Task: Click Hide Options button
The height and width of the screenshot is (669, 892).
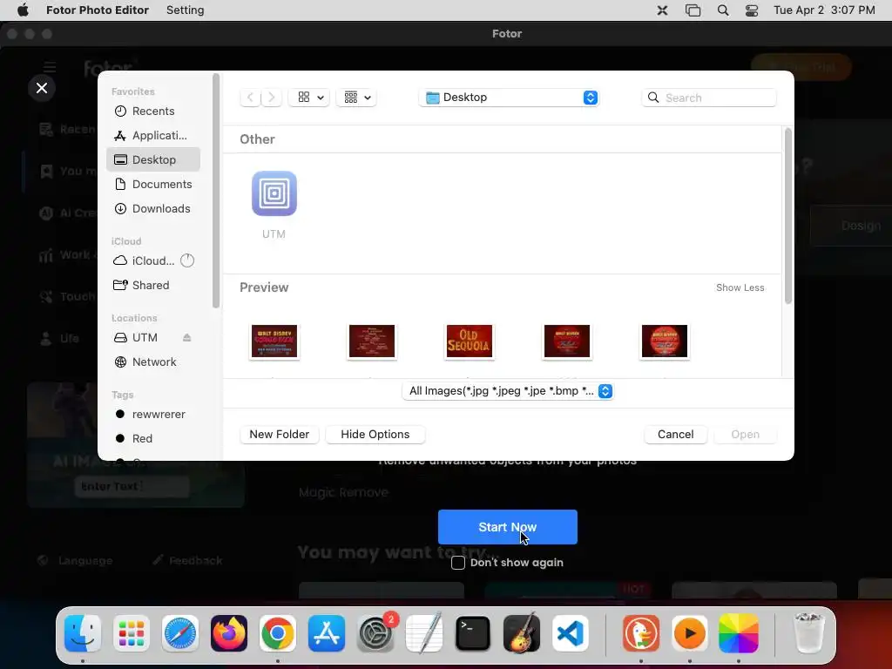Action: [x=375, y=434]
